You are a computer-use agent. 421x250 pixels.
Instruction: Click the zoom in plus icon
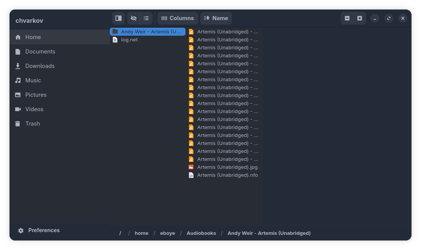tap(360, 18)
